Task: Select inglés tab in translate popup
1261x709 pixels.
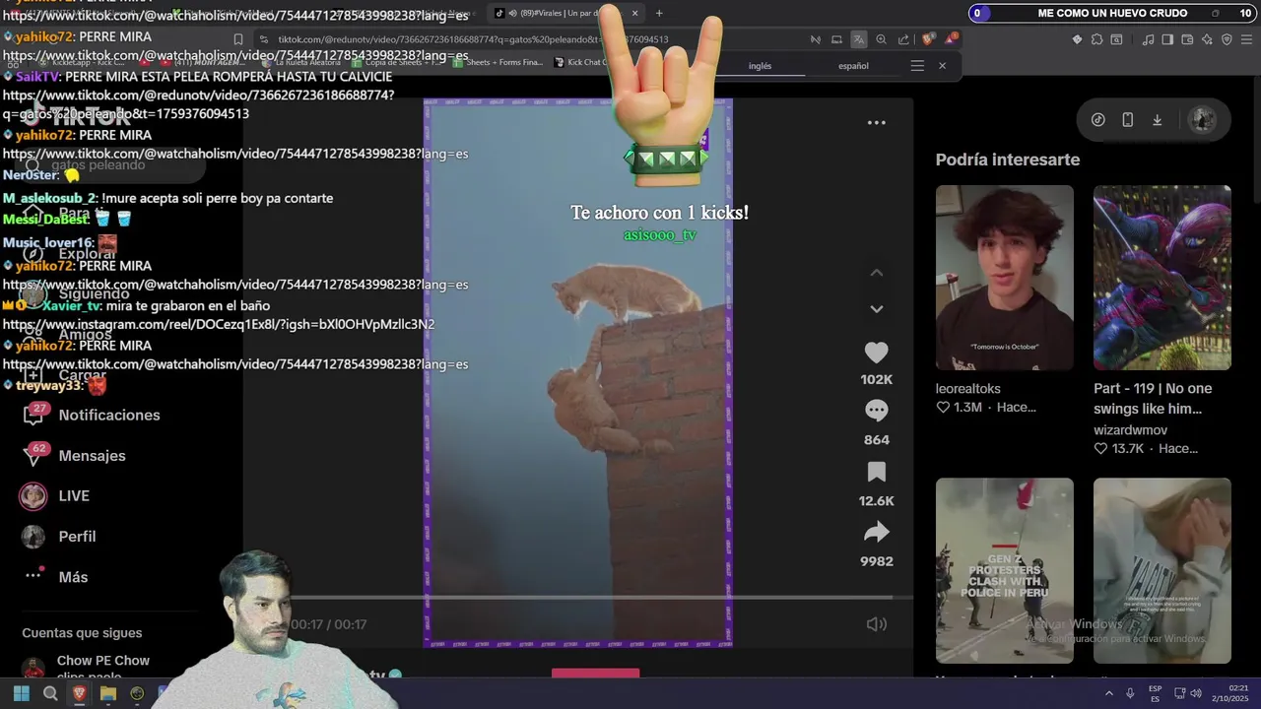Action: 760,66
